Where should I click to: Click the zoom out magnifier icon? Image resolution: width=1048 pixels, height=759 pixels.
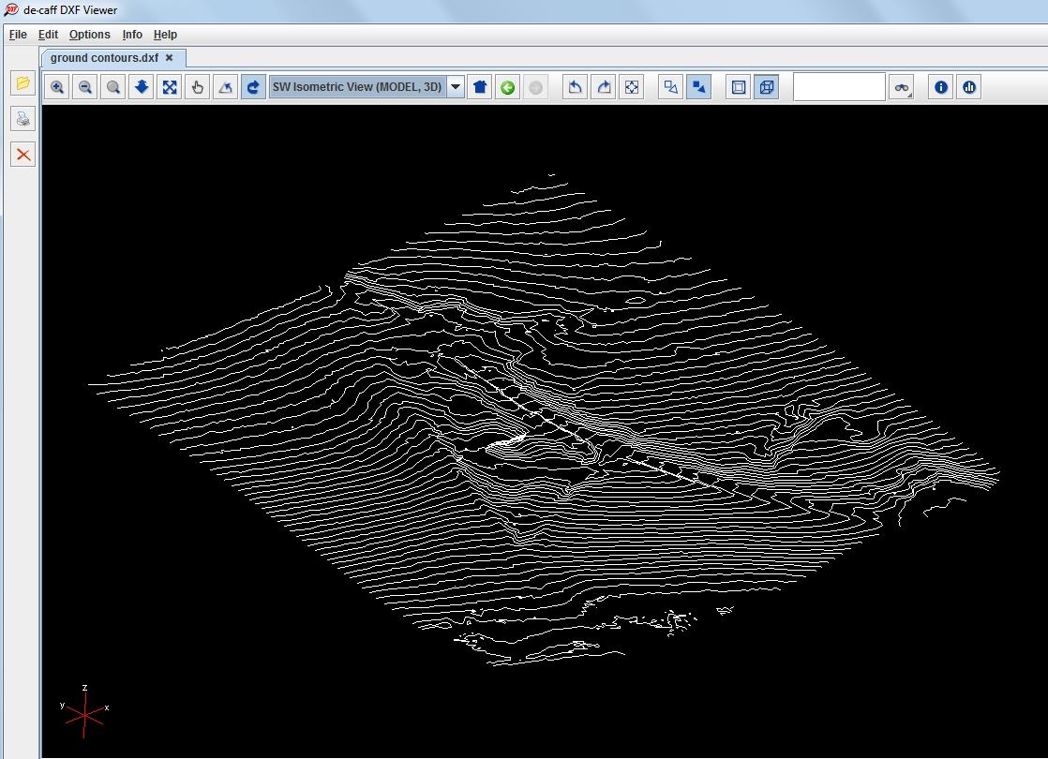click(85, 87)
